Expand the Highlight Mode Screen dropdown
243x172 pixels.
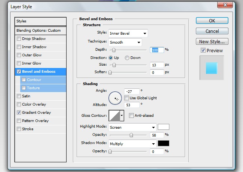pos(132,127)
